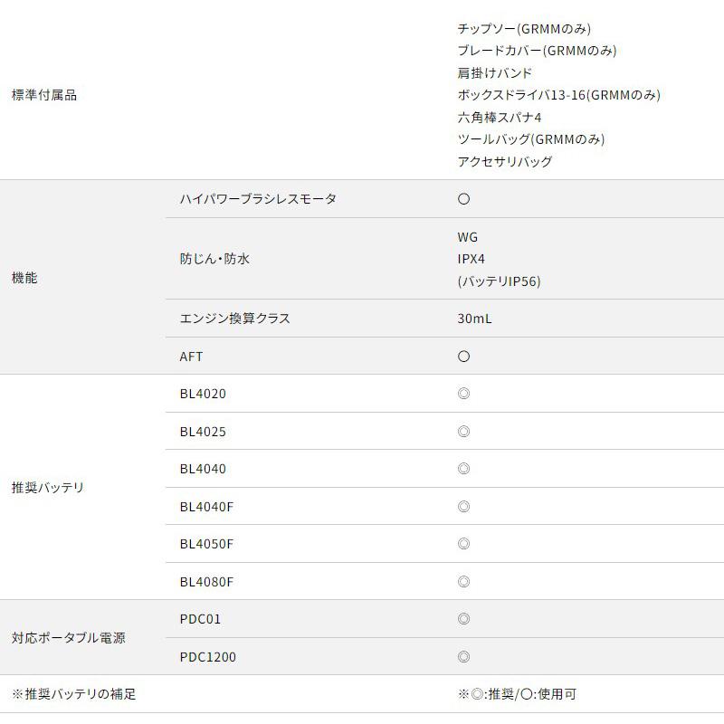Screen dimensions: 724x724
Task: Click the double-circle mark for BL4040
Action: coord(464,469)
